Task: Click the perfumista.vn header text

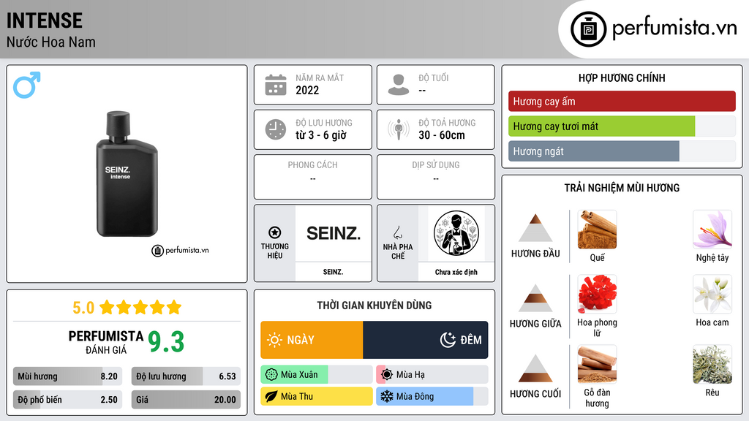Action: 674,29
